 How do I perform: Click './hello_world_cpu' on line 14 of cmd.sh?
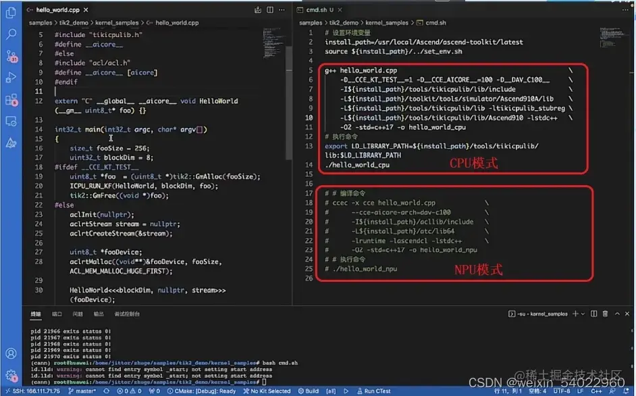point(357,165)
